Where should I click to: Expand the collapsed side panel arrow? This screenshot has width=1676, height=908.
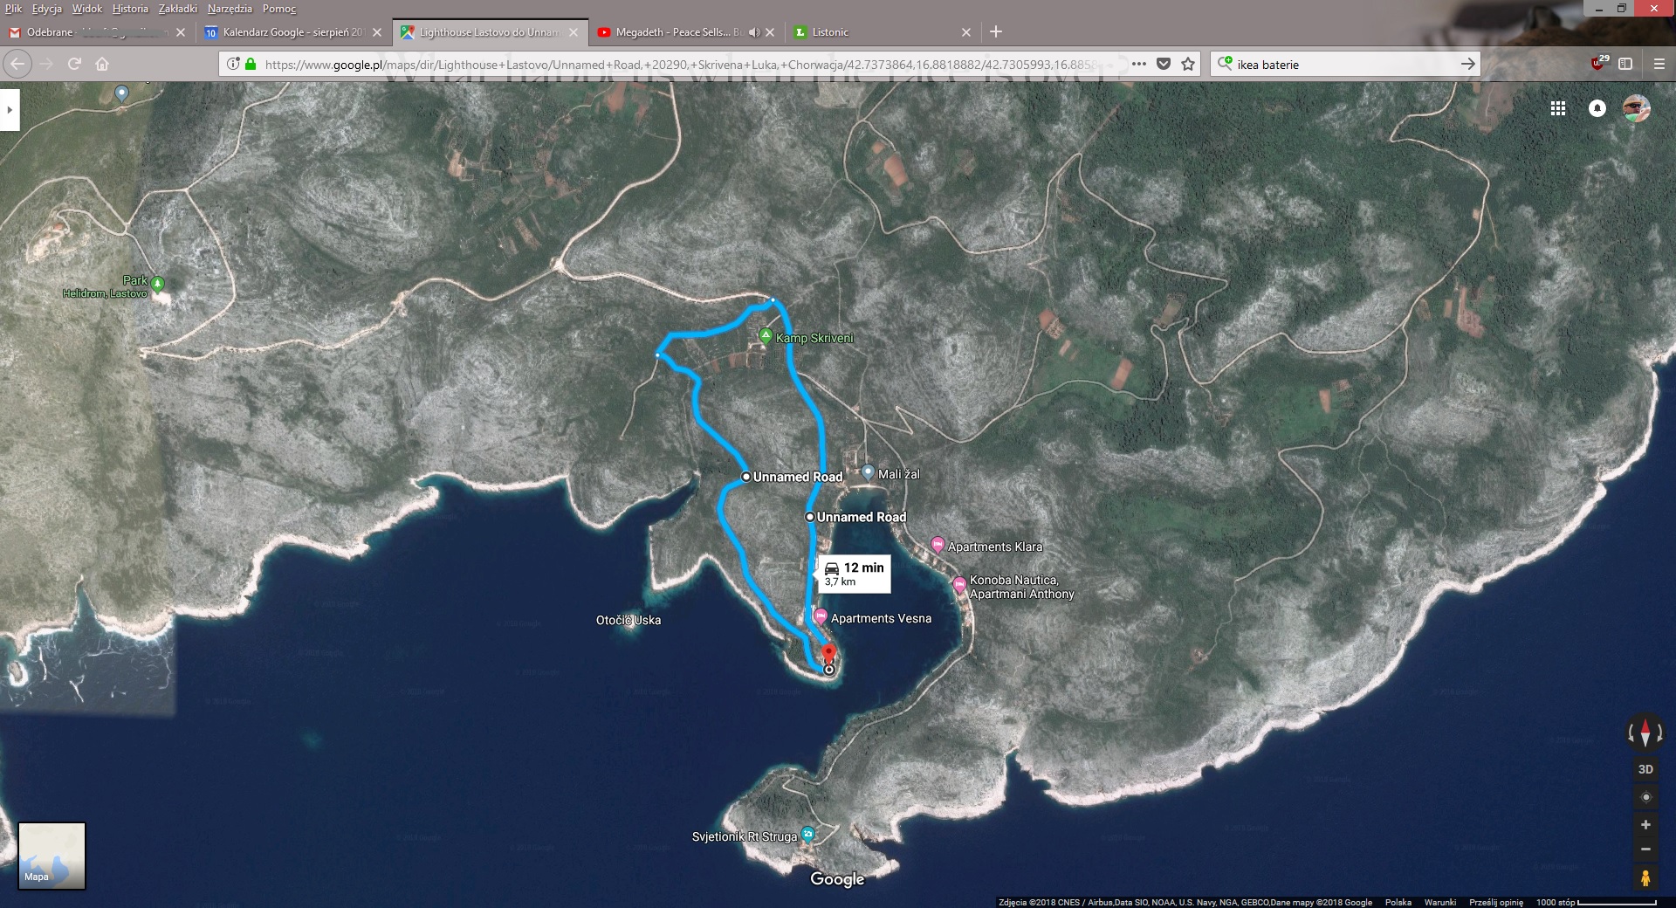(x=10, y=110)
